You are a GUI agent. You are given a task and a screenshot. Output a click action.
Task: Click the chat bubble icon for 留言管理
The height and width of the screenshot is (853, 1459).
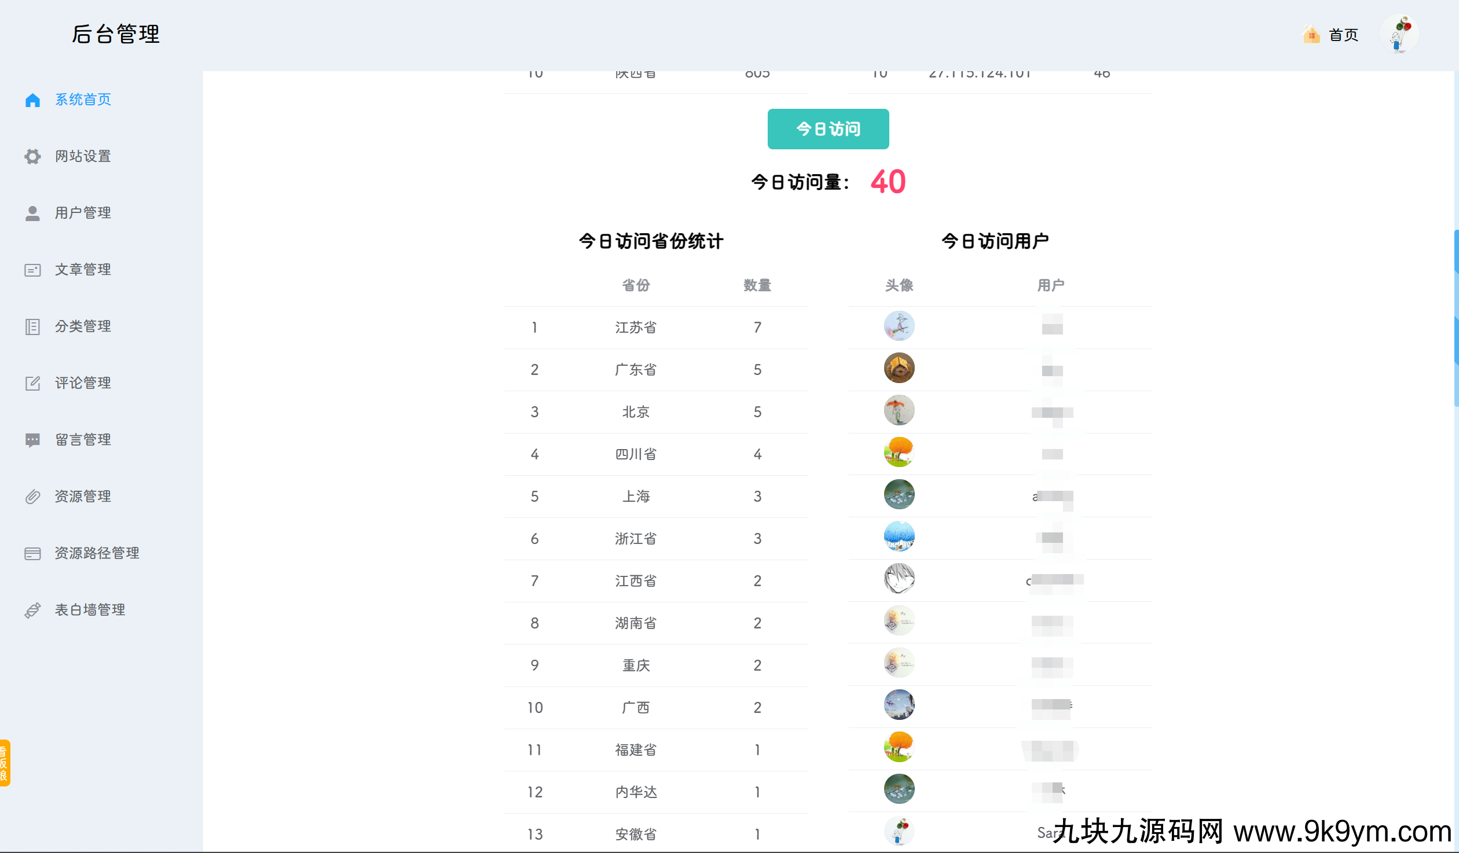click(32, 440)
